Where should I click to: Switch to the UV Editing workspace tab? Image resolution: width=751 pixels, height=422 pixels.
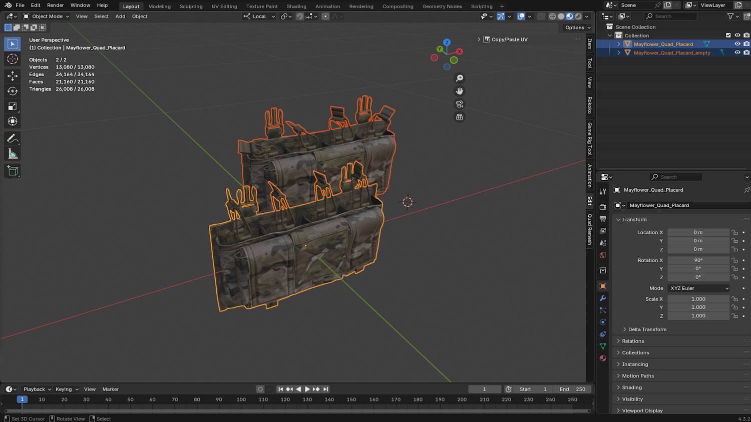point(224,7)
